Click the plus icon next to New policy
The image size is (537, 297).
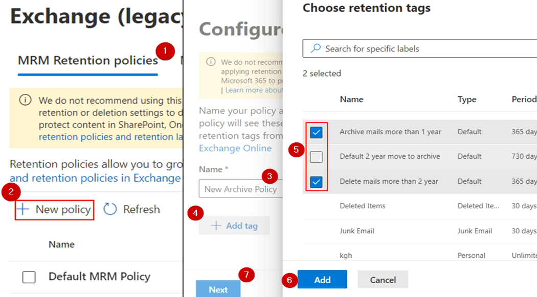pos(23,209)
